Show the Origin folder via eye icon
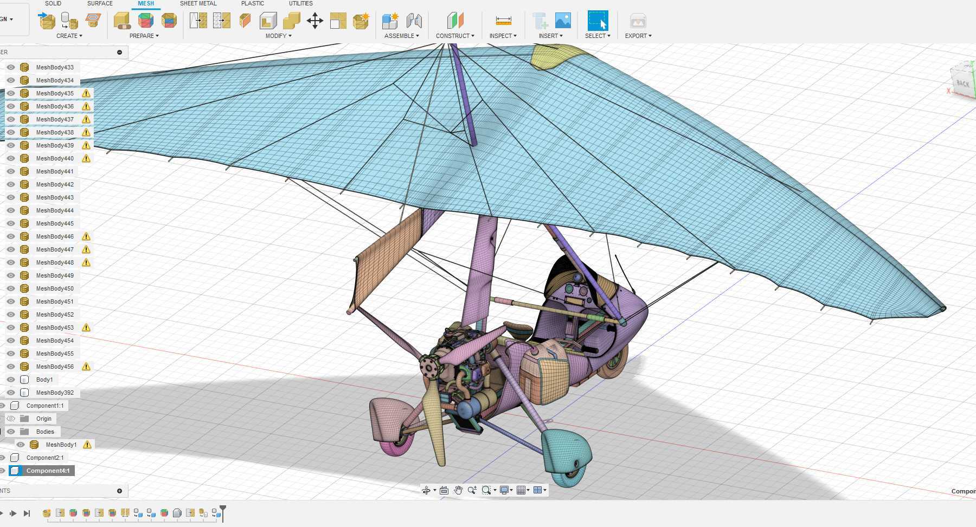 click(11, 419)
